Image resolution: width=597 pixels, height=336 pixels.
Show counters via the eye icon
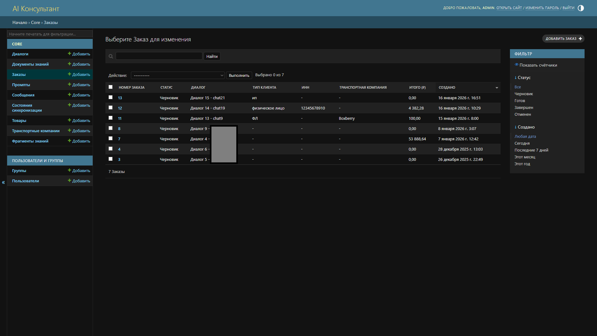(516, 65)
